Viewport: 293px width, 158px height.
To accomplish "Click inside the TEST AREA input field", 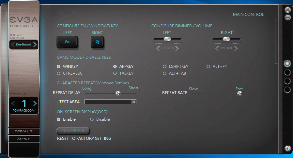I will (x=108, y=102).
